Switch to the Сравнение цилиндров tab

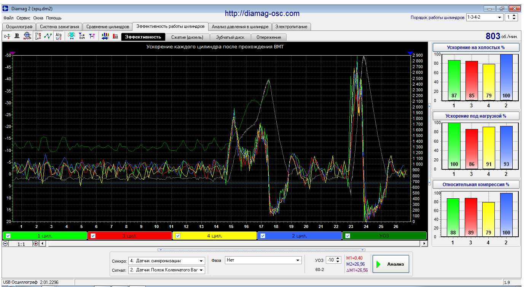(108, 27)
